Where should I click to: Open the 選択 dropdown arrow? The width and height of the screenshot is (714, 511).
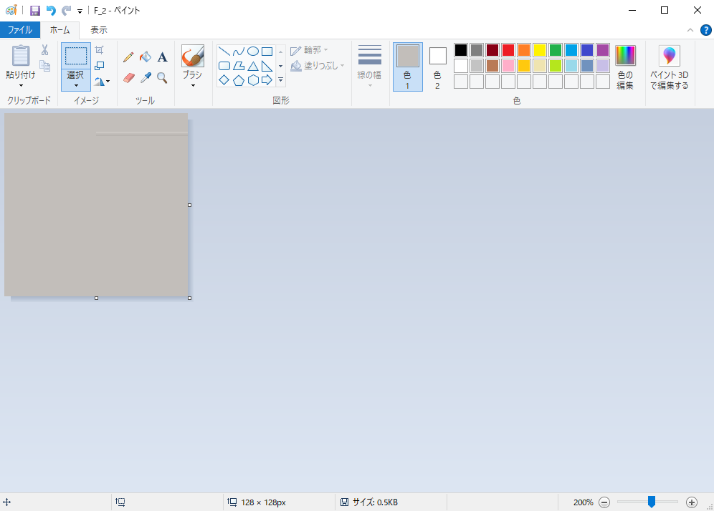click(75, 85)
